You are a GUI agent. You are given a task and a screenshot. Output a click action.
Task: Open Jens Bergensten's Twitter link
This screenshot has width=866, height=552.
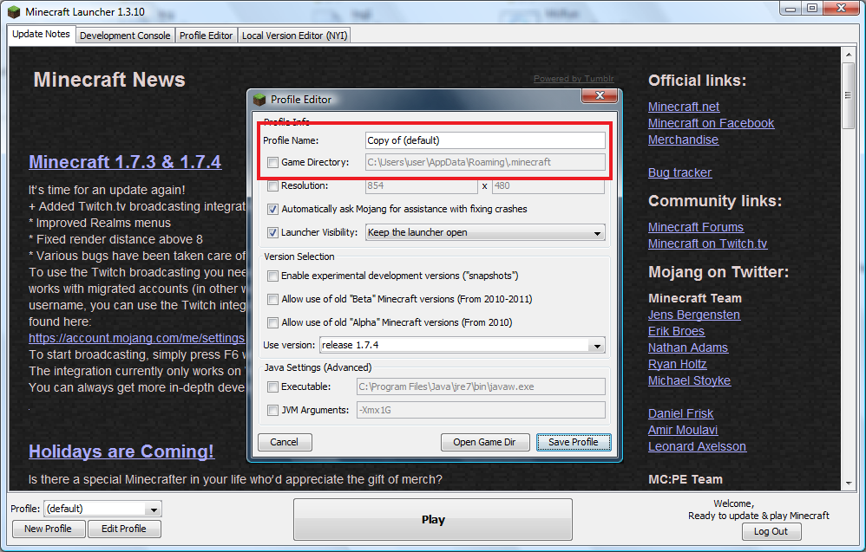pos(694,315)
